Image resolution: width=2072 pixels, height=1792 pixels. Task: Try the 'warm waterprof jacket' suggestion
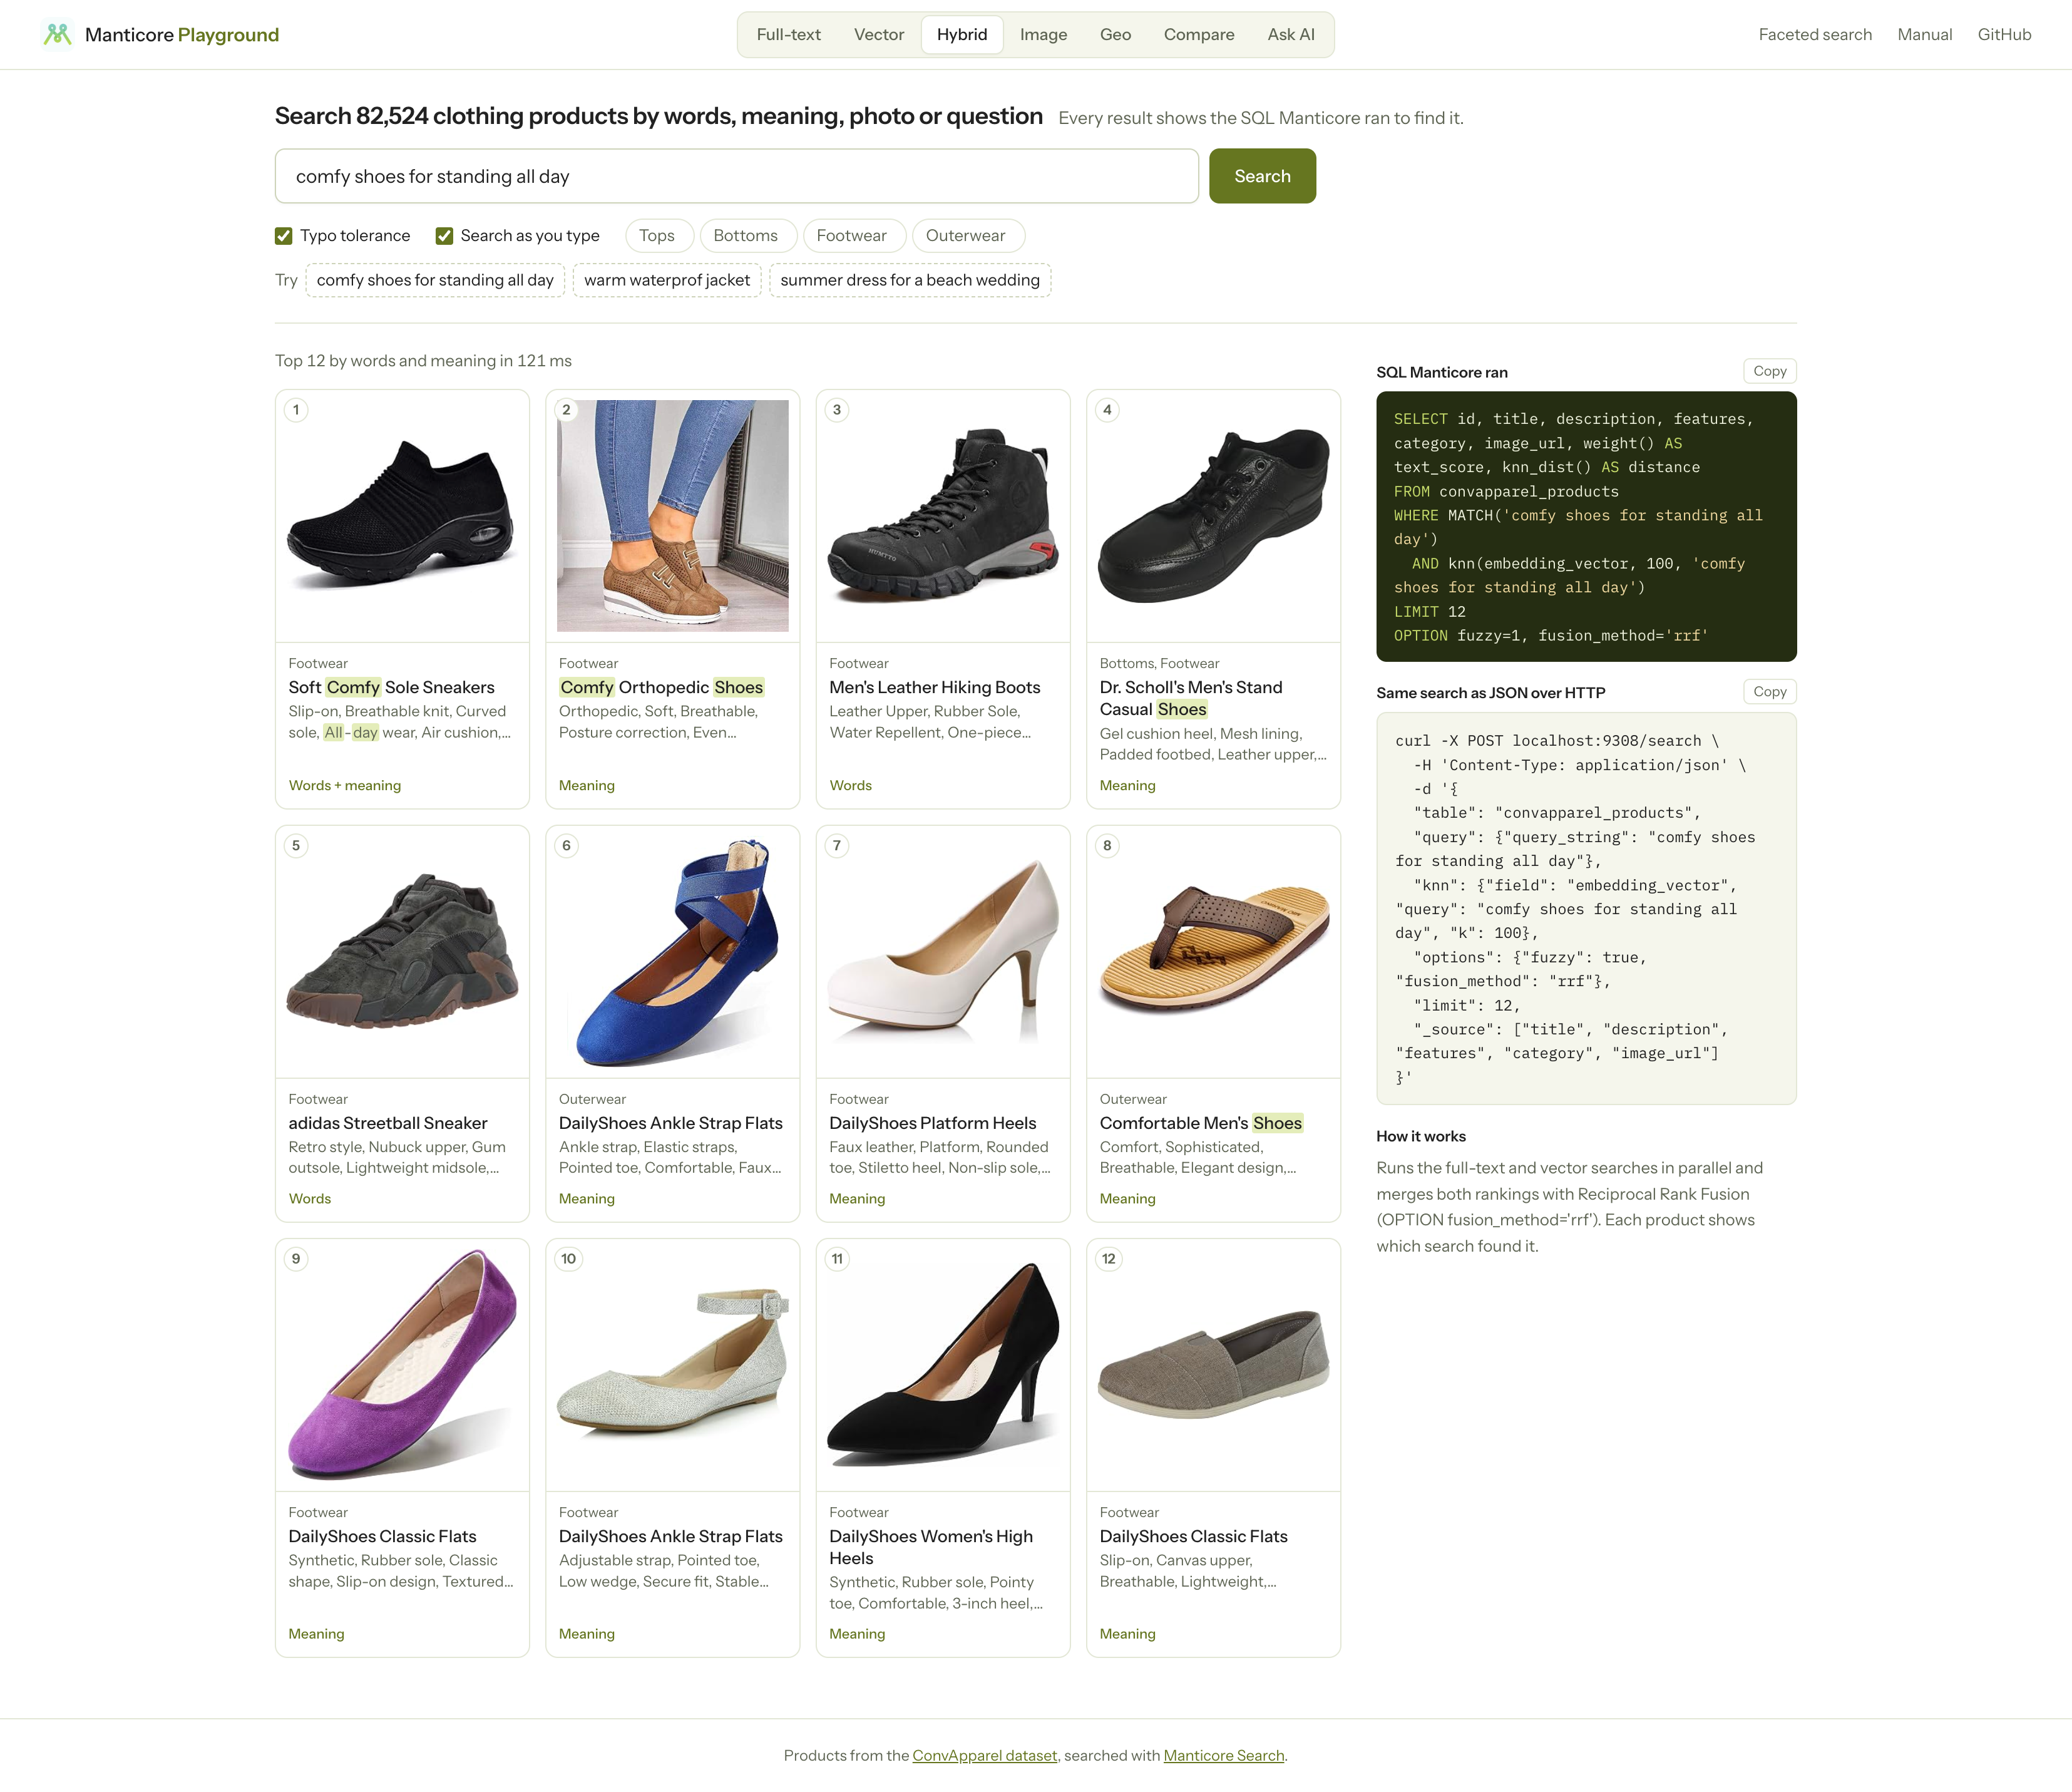(667, 280)
